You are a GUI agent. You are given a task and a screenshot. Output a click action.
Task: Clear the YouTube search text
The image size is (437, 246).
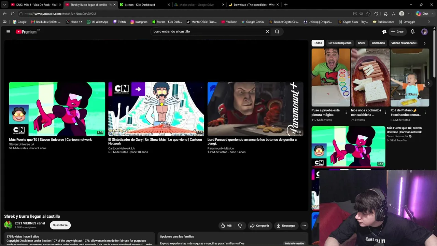pyautogui.click(x=267, y=31)
